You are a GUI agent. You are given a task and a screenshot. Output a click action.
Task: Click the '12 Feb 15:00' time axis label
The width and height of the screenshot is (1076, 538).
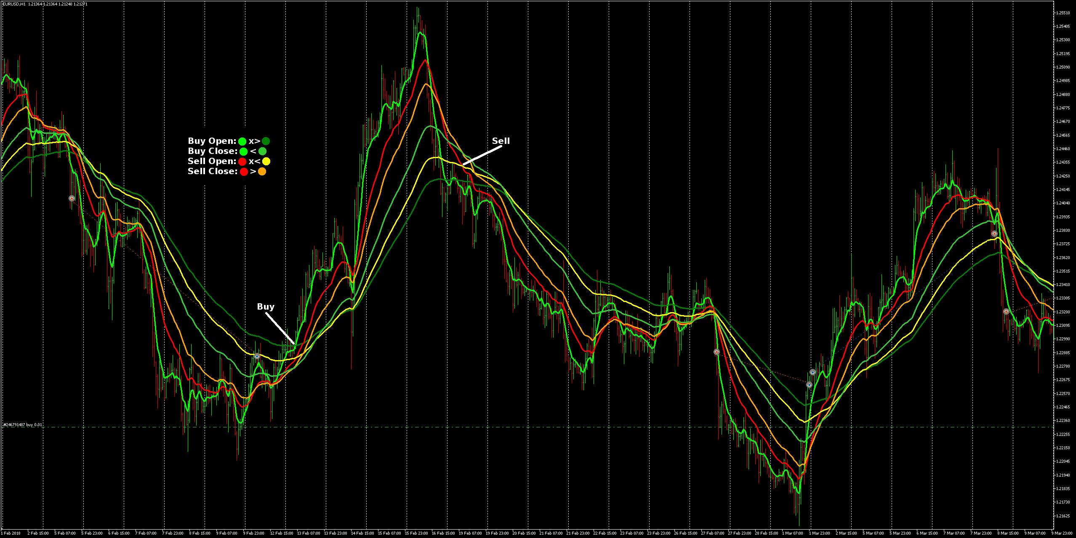(x=282, y=533)
